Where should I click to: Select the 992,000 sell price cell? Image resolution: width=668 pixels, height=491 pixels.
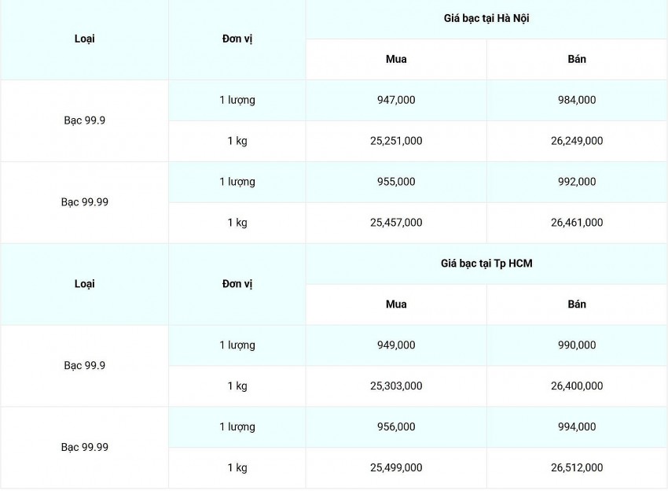pyautogui.click(x=577, y=182)
